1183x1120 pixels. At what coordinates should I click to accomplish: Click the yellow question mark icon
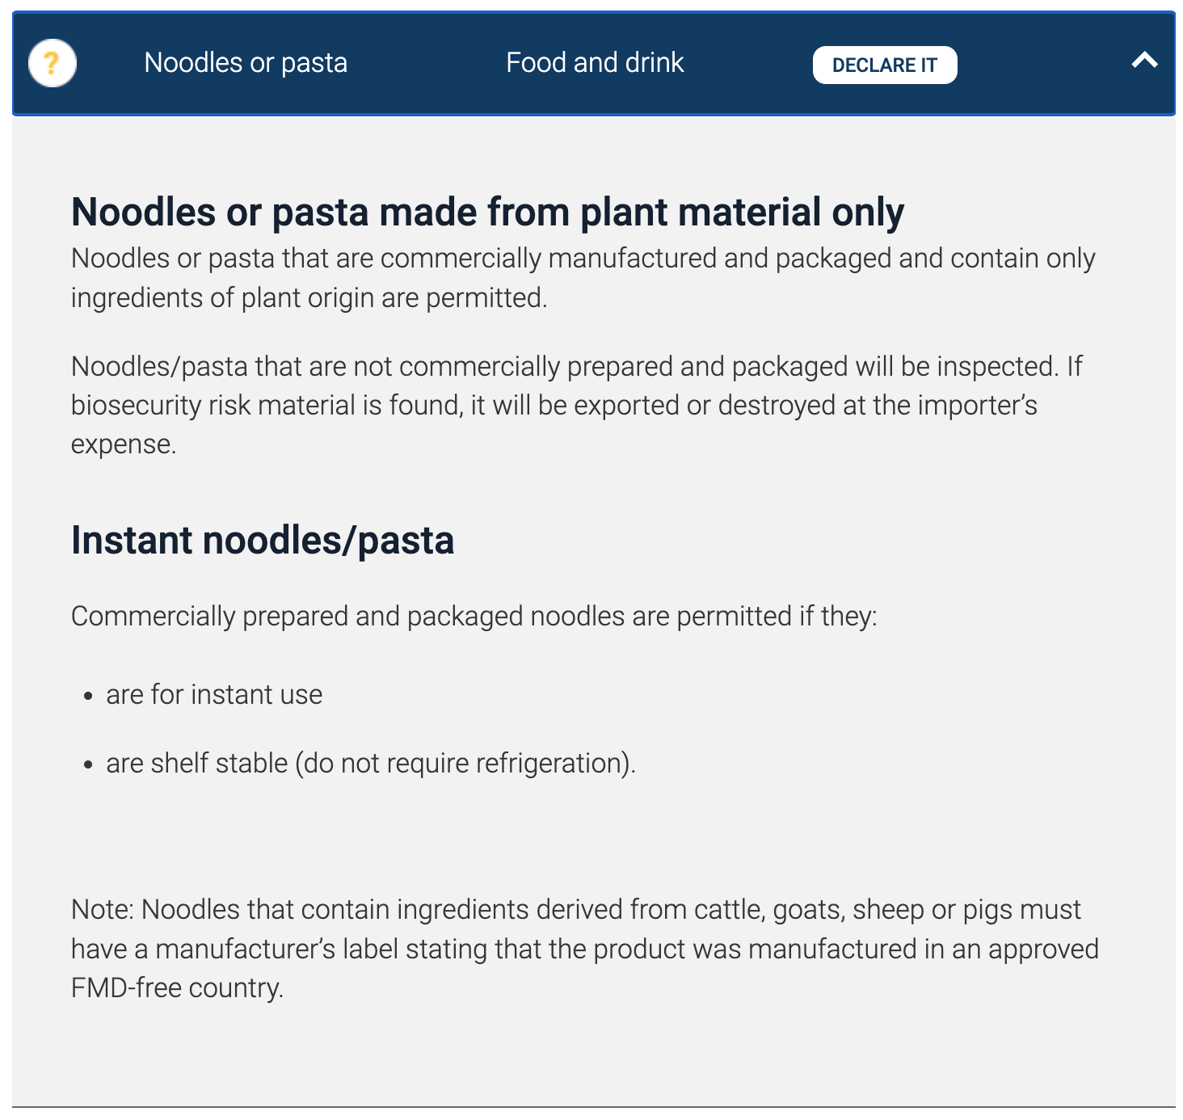[52, 63]
